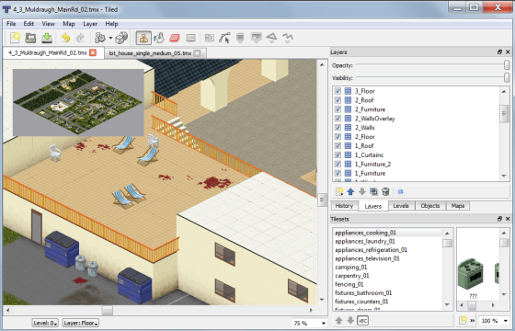515x331 pixels.
Task: Adjust the layer Opacity slider
Action: pyautogui.click(x=507, y=65)
